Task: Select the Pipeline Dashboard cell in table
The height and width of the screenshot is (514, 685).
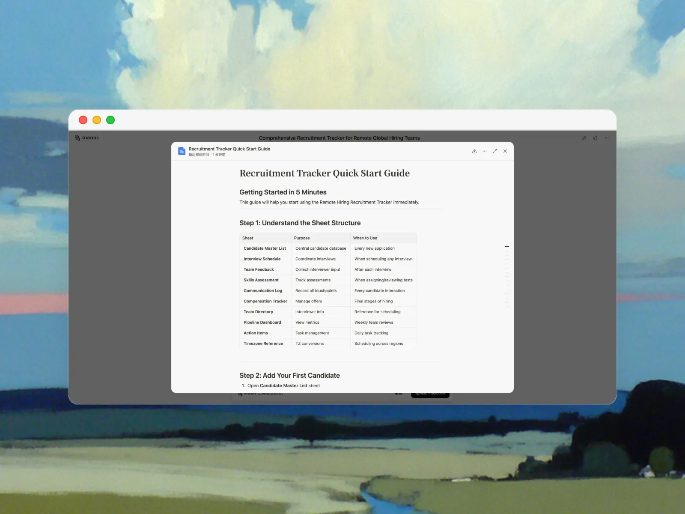Action: [262, 323]
